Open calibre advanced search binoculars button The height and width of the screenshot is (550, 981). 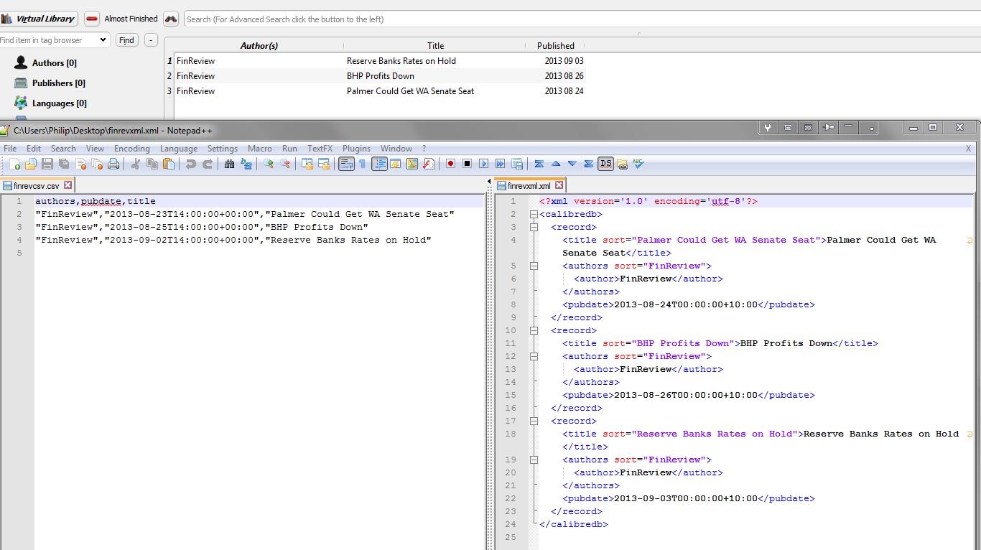(x=171, y=19)
